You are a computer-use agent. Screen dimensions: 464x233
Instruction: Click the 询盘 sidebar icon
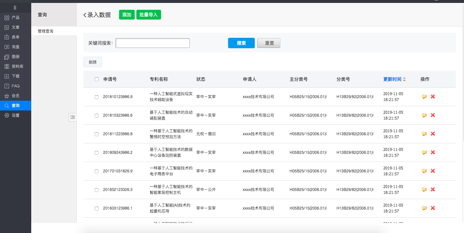7,47
